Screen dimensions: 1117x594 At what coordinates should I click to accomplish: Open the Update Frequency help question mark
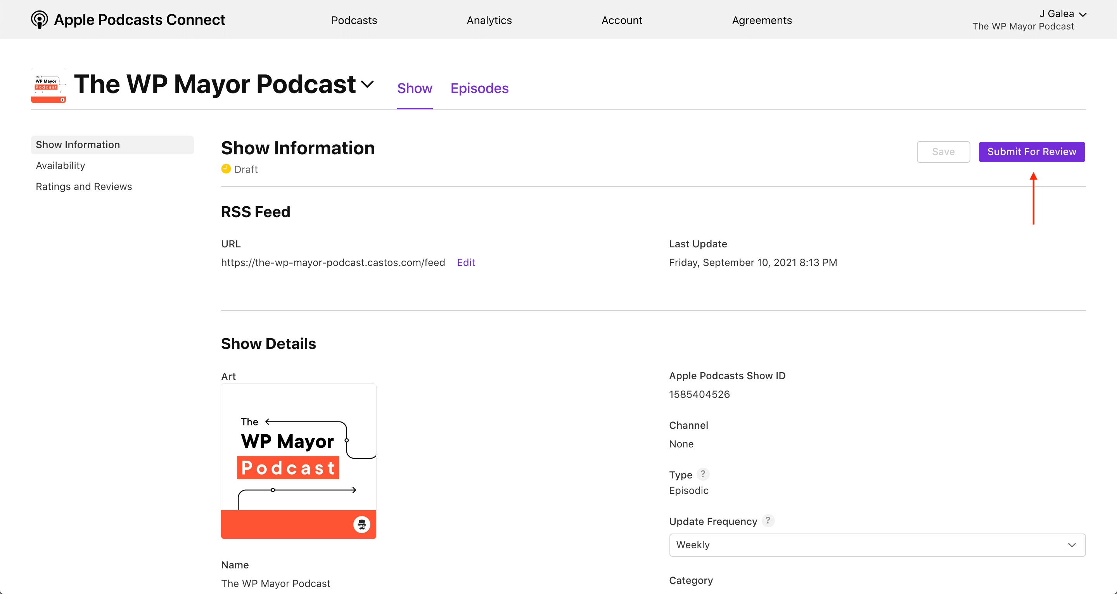(x=768, y=520)
